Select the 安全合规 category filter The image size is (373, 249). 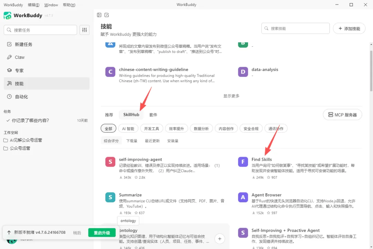click(x=251, y=129)
